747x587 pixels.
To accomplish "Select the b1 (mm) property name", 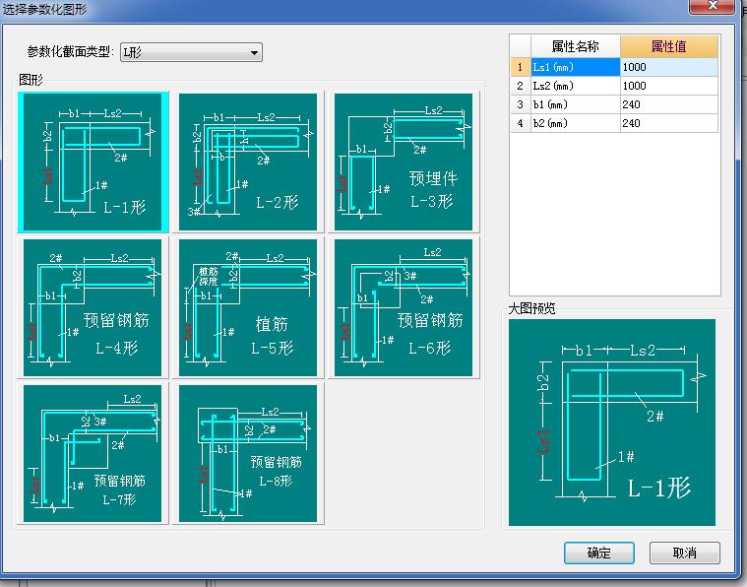I will click(x=576, y=104).
